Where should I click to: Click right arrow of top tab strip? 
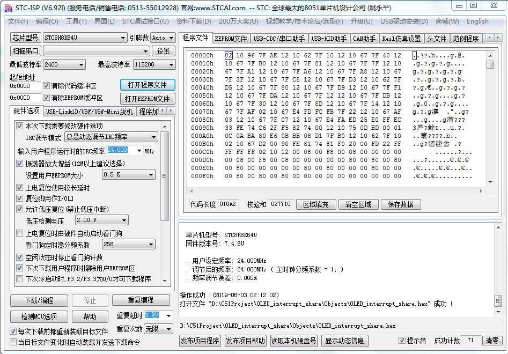tap(498, 38)
